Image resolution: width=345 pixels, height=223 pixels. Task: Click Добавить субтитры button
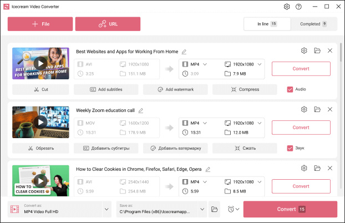[106, 148]
